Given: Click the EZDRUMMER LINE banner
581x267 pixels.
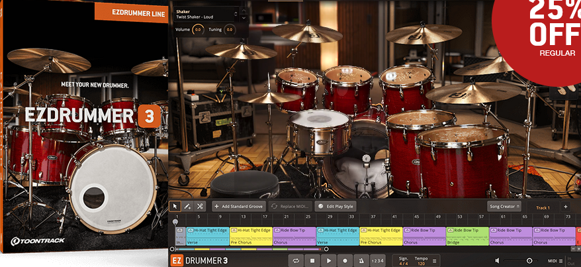Looking at the screenshot, I should click(x=132, y=12).
